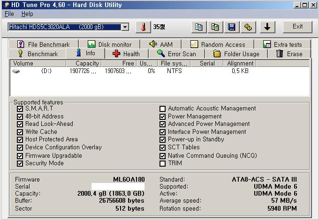Click the 26756608 bytes buffer value

pos(122,200)
